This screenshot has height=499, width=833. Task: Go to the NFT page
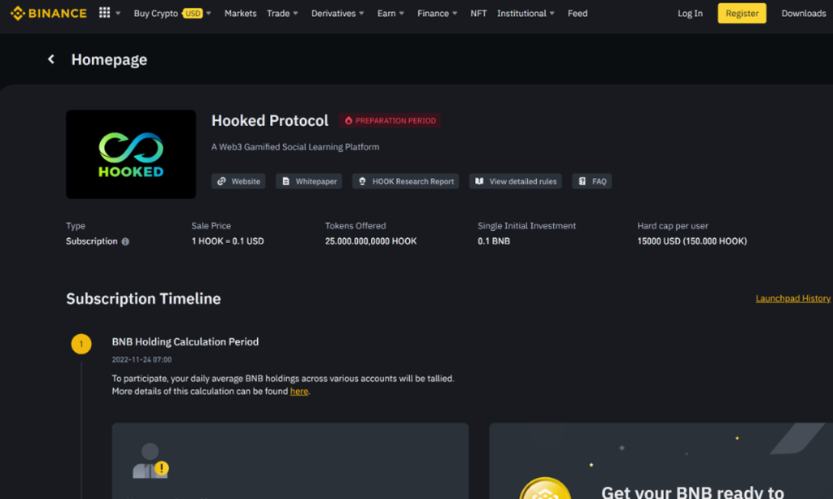478,13
